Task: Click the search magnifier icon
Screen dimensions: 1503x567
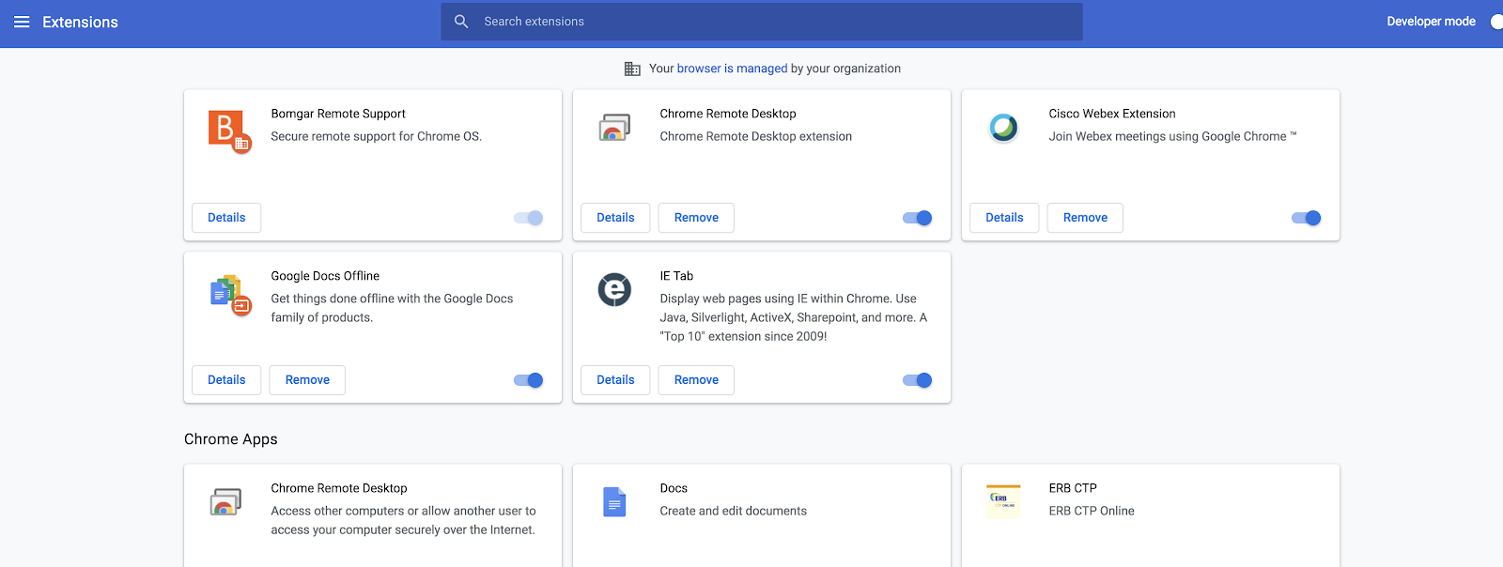Action: tap(461, 22)
